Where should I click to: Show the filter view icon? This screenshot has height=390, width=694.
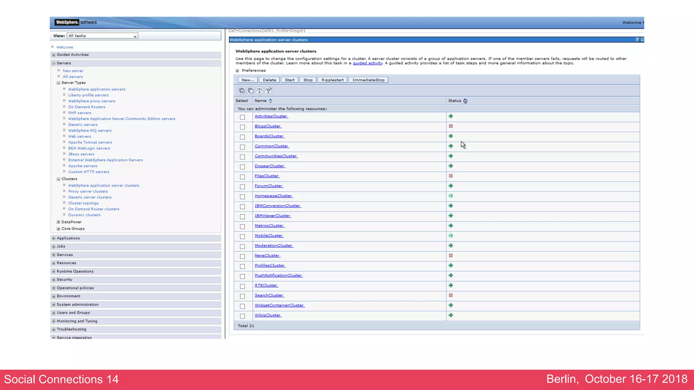pos(260,90)
